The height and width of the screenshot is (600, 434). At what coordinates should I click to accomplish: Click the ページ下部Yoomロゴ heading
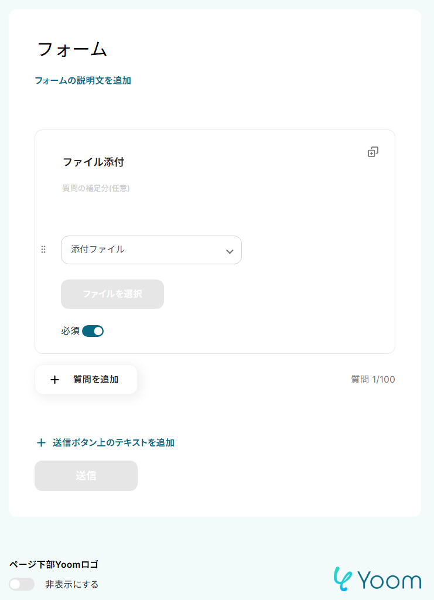[53, 565]
